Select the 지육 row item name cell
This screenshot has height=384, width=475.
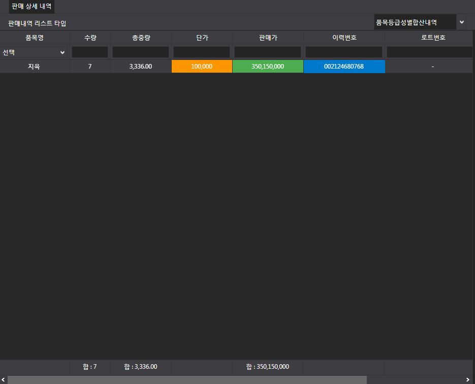34,67
